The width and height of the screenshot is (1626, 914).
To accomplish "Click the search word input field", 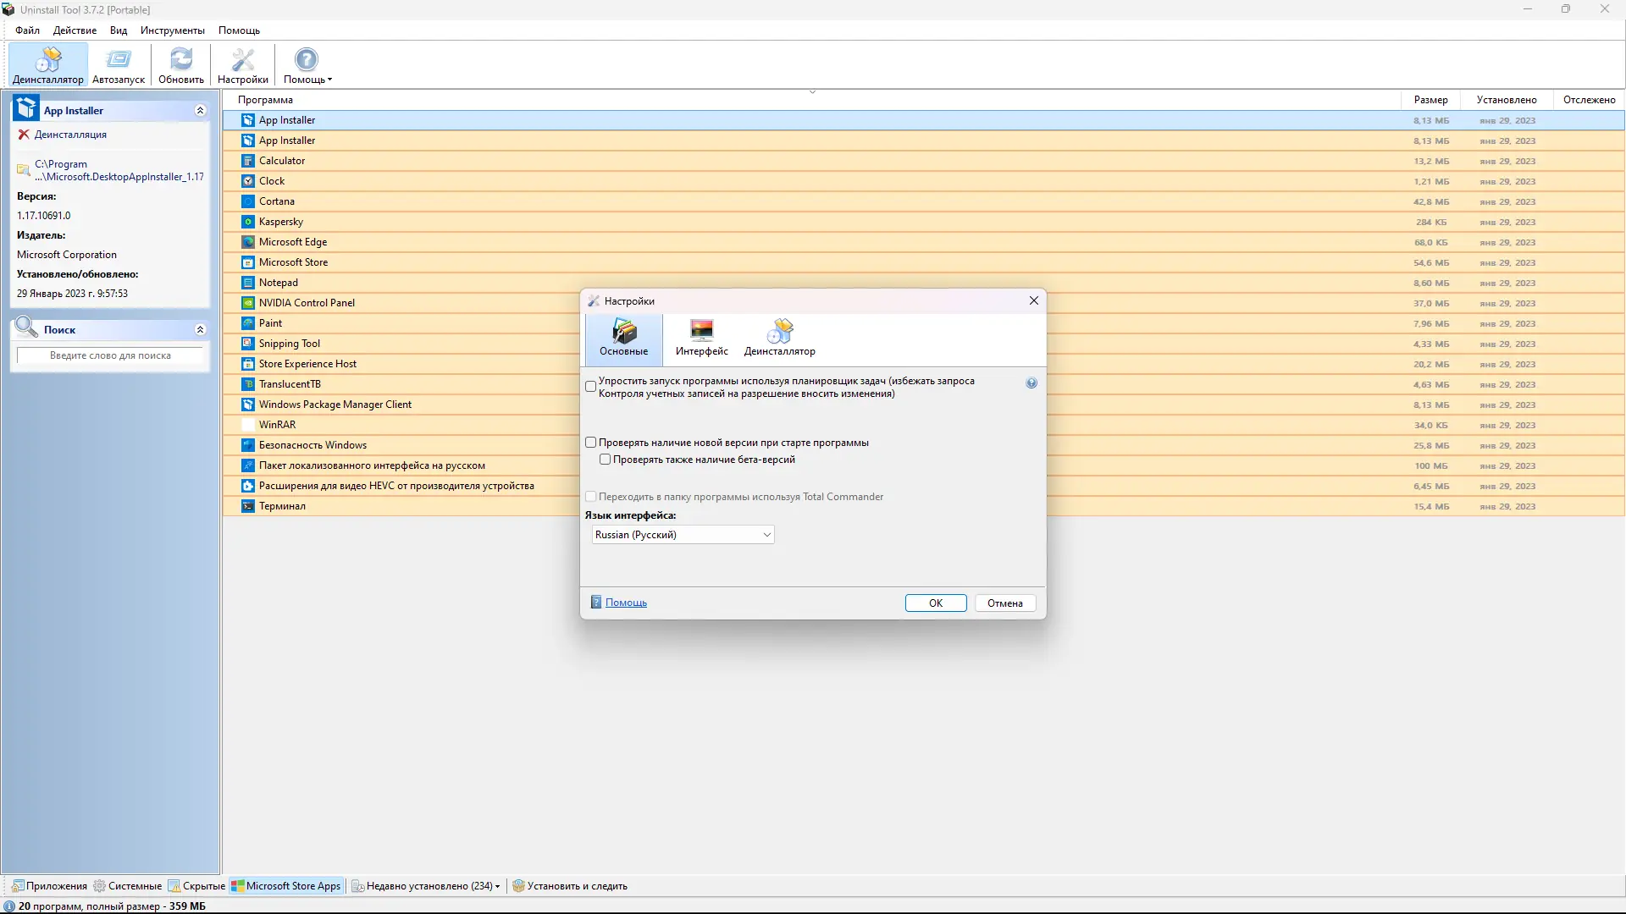I will [110, 355].
